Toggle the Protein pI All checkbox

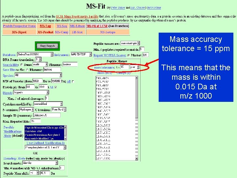56,87
